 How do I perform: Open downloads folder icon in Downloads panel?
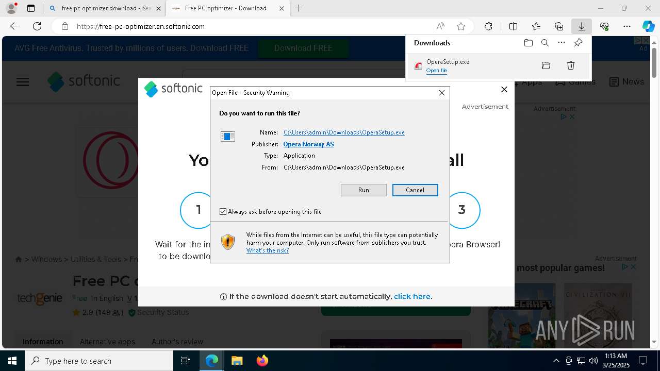528,43
